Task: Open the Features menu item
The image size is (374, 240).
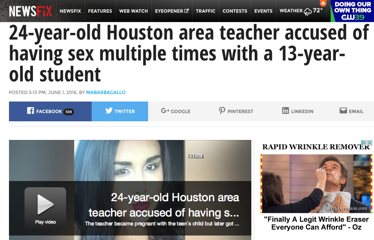Action: [x=100, y=11]
